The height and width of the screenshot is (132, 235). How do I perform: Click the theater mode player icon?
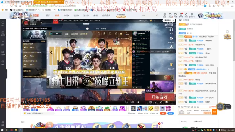pos(161,102)
